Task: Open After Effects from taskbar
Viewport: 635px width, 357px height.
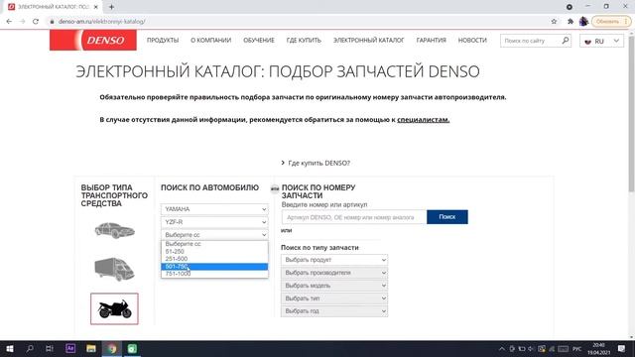Action: point(70,348)
